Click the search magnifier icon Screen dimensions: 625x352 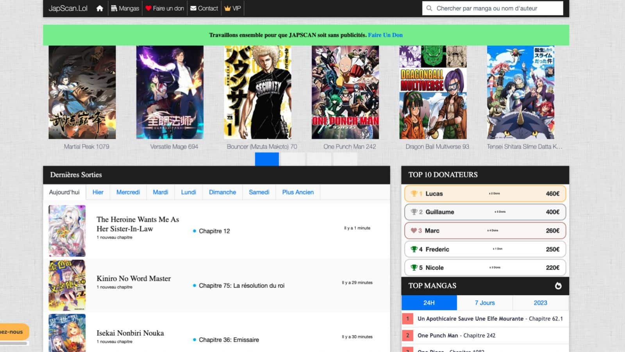(x=429, y=8)
